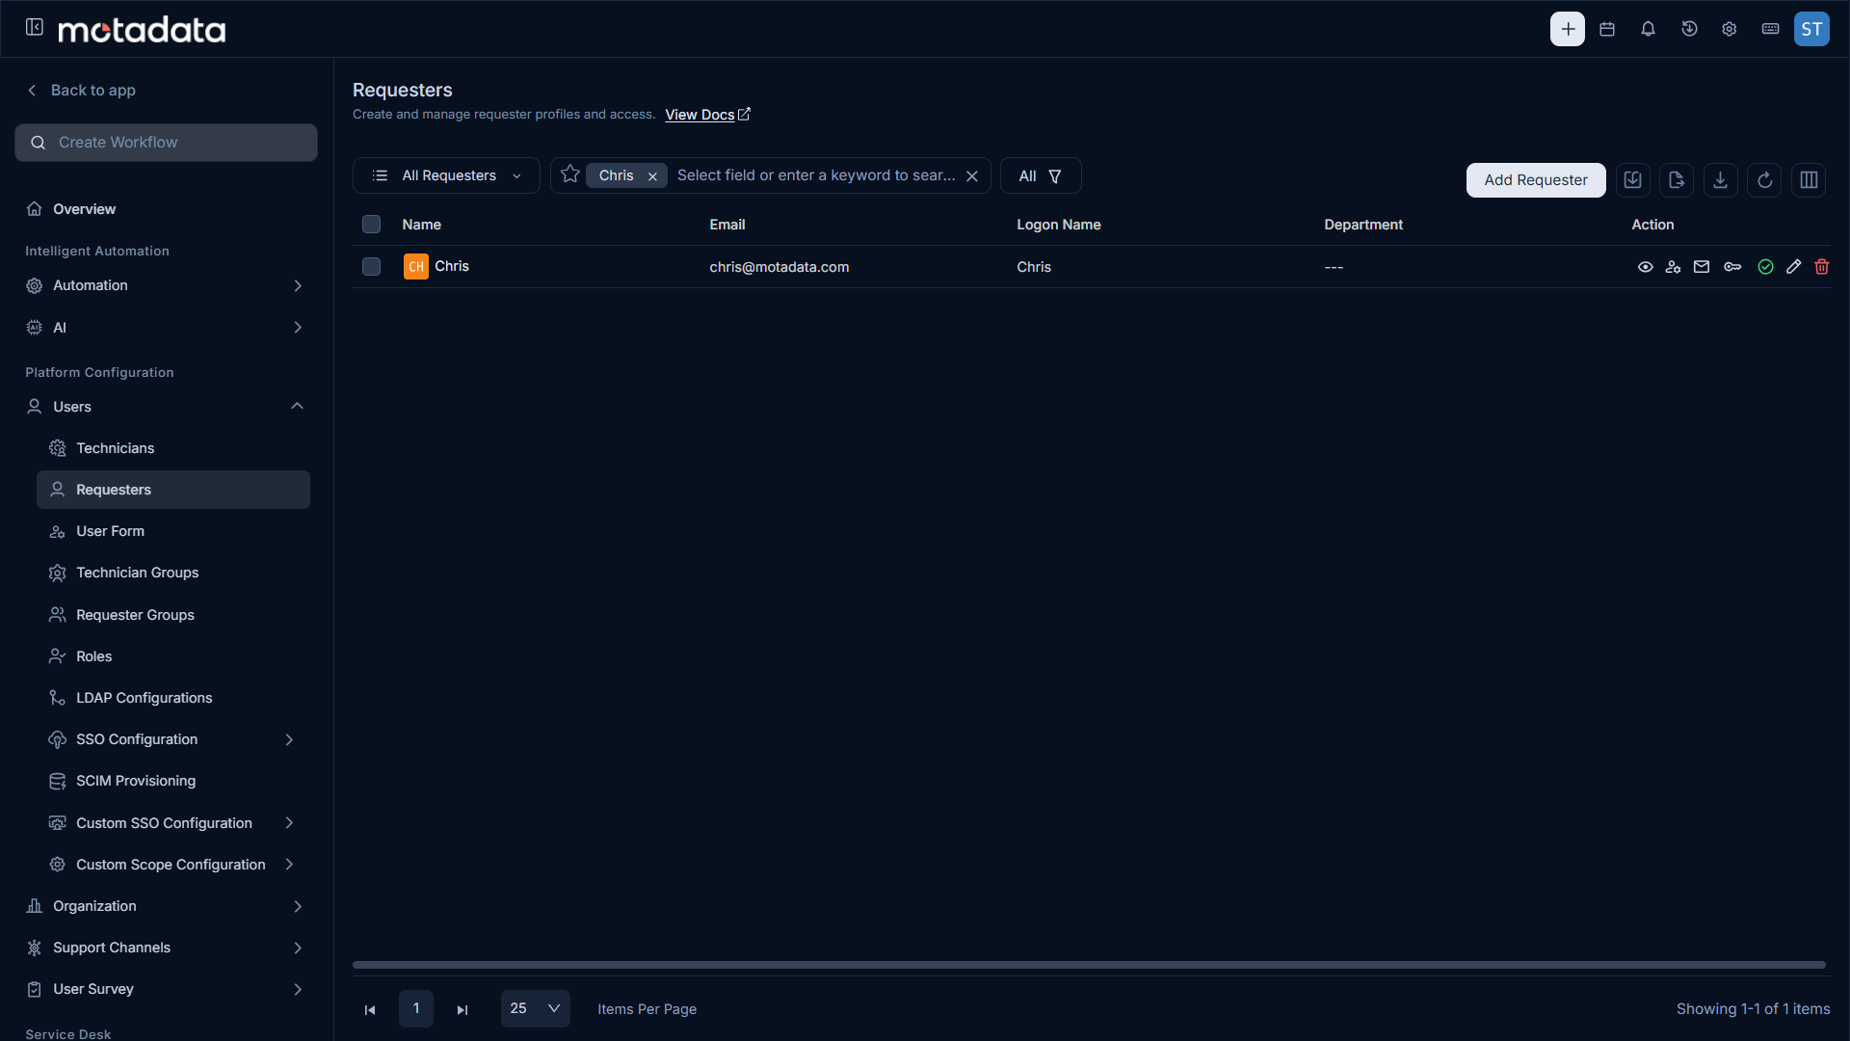Image resolution: width=1850 pixels, height=1041 pixels.
Task: Click the envelope icon for Chris
Action: pos(1702,267)
